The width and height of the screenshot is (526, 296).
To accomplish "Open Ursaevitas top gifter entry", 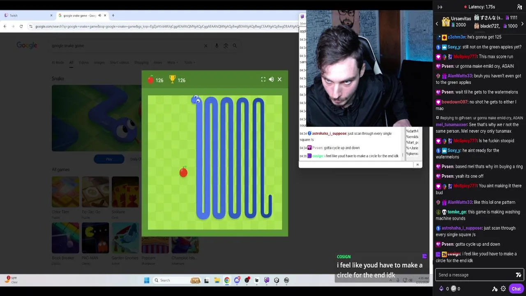I will pos(456,21).
